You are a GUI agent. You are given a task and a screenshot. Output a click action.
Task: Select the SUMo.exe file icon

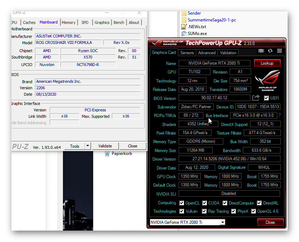(184, 34)
